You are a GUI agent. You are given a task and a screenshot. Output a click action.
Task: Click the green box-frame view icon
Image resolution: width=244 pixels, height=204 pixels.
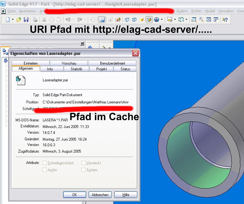pos(181,20)
